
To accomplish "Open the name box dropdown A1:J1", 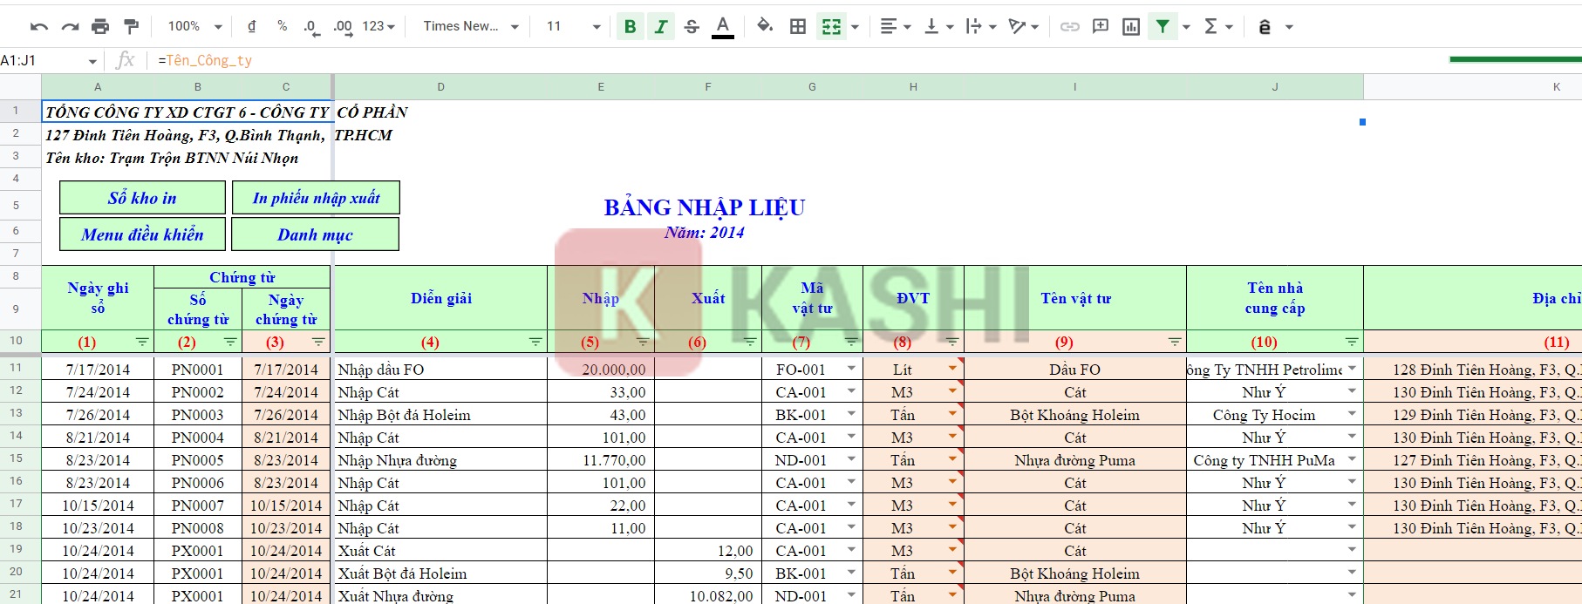I will [92, 61].
